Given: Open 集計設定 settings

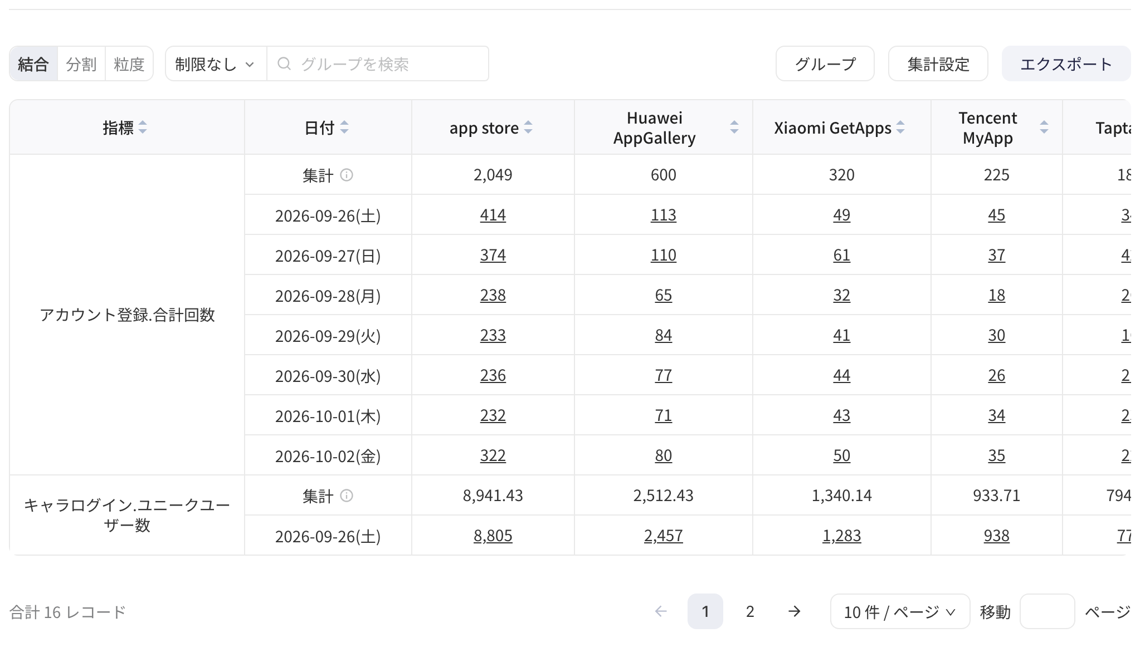Looking at the screenshot, I should click(938, 63).
